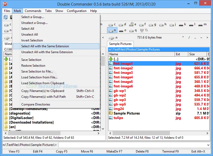Choose Unselect a Group... menu entry
The width and height of the screenshot is (213, 156).
coord(56,23)
